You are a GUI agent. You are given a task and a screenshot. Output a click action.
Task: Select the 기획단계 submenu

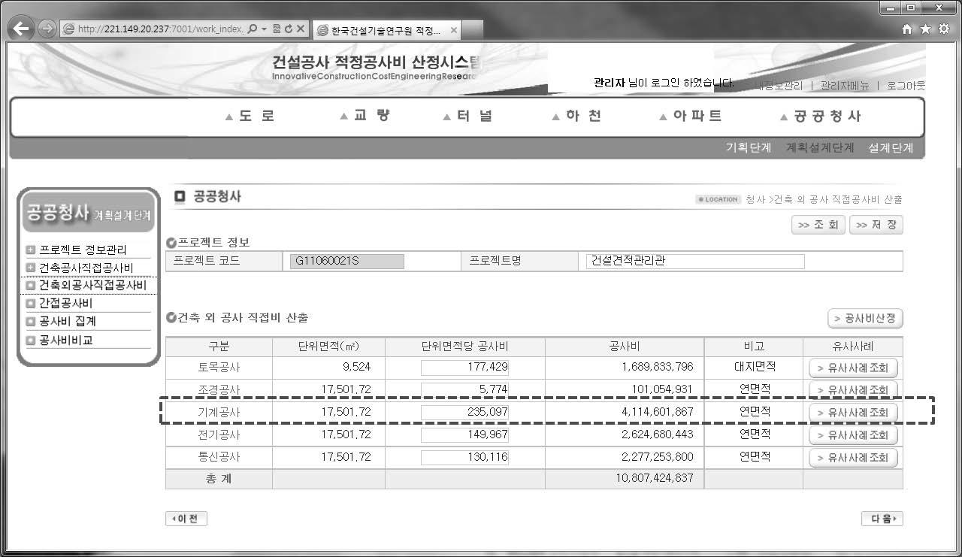coord(749,148)
